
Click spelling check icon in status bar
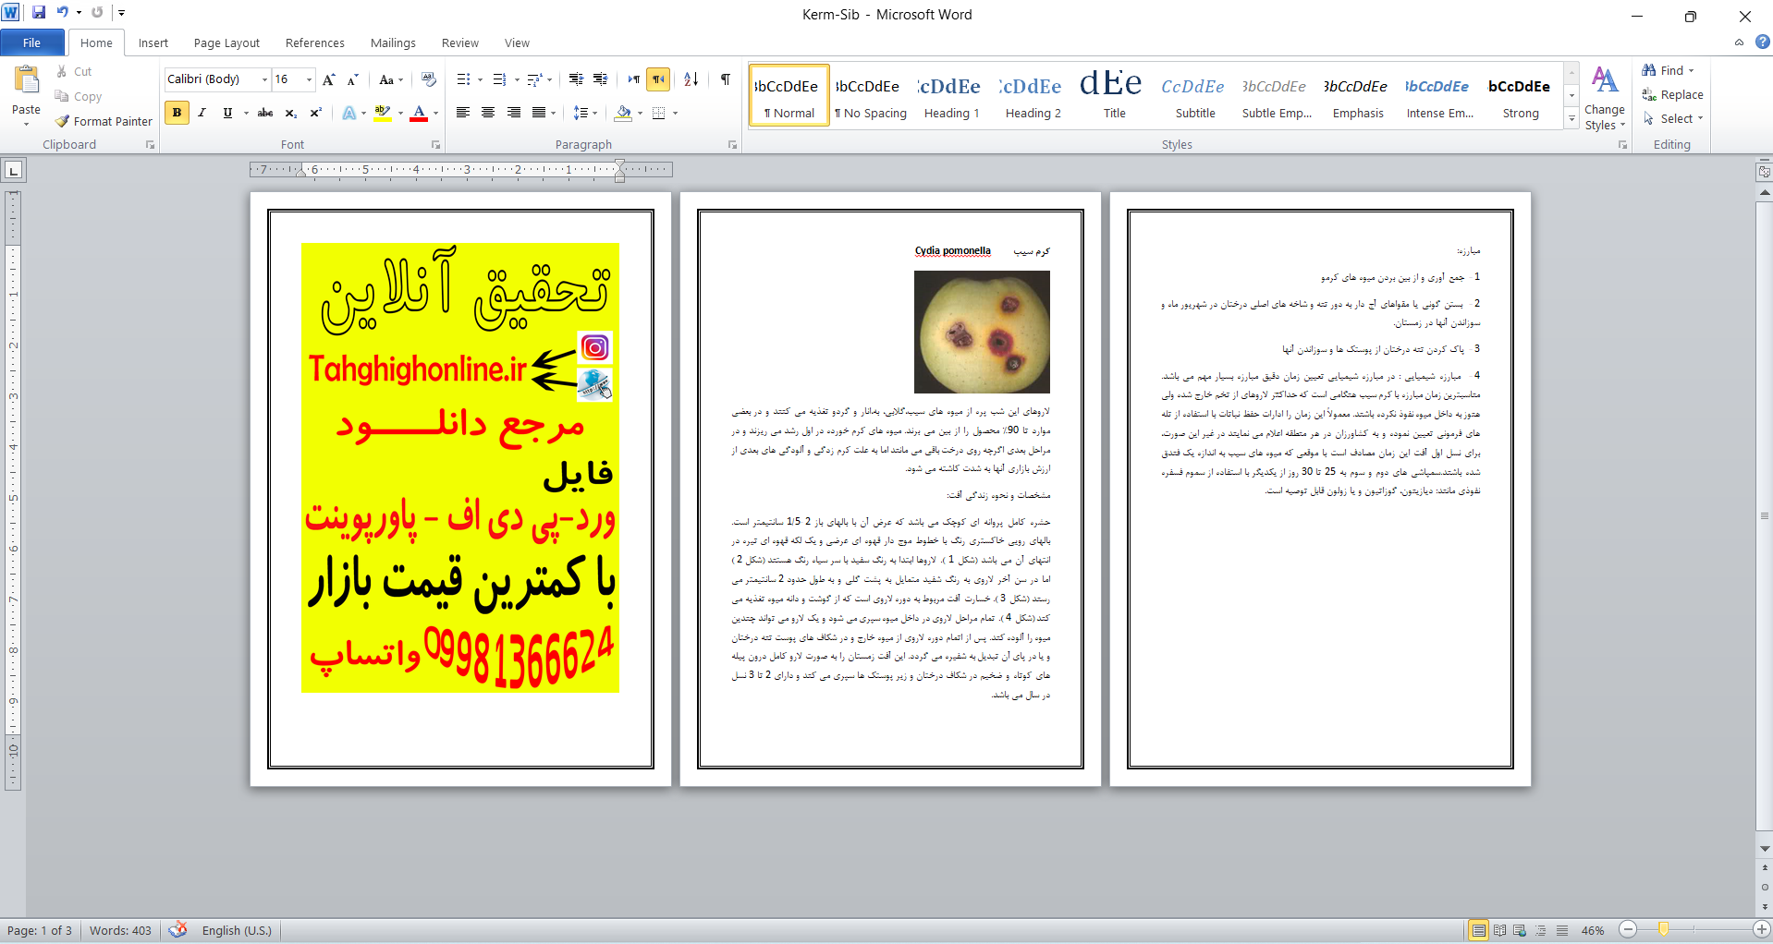[x=178, y=929]
